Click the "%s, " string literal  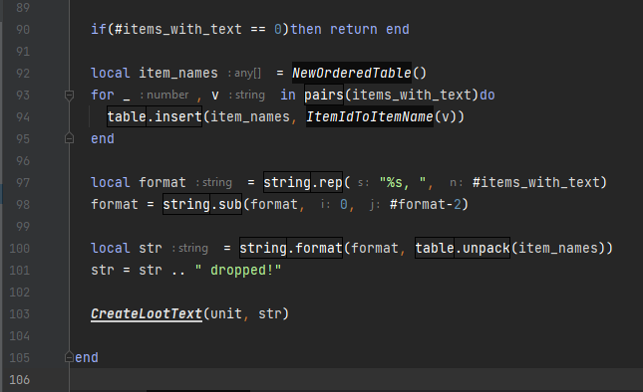tap(403, 182)
